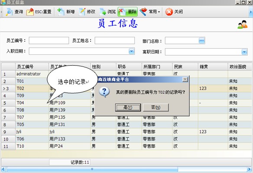Select the administrator row cell
Image resolution: width=253 pixels, height=173 pixels.
[32, 74]
